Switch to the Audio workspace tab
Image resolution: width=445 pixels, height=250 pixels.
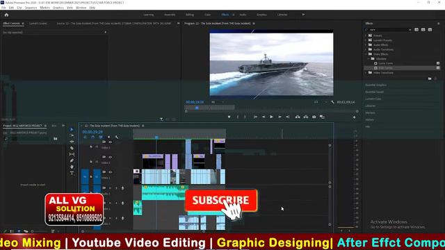coord(243,15)
